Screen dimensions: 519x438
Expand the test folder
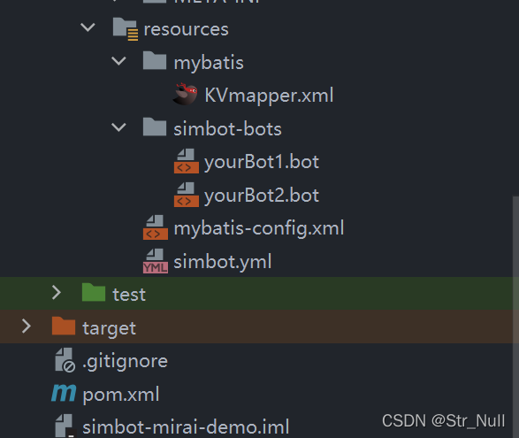pos(57,293)
